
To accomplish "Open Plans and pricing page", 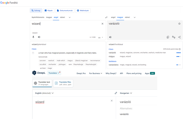I will 134,73.
